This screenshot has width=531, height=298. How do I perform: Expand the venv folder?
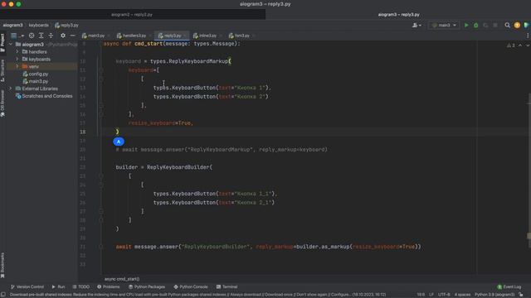[17, 66]
